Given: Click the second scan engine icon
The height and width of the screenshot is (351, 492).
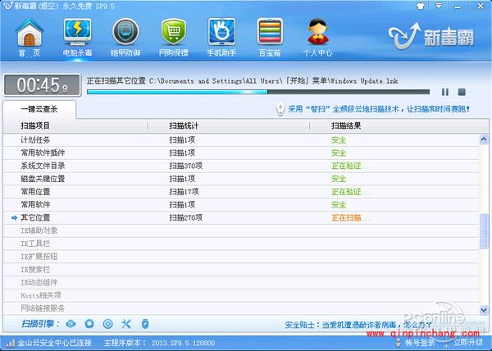Looking at the screenshot, I should point(89,324).
